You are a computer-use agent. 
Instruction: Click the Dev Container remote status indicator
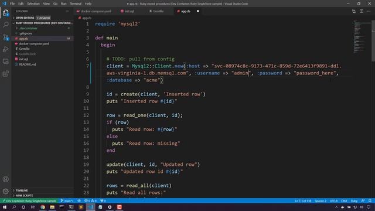29,200
